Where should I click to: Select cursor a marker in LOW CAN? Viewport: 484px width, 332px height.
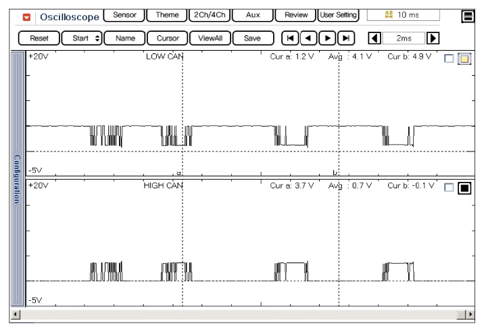tap(178, 172)
